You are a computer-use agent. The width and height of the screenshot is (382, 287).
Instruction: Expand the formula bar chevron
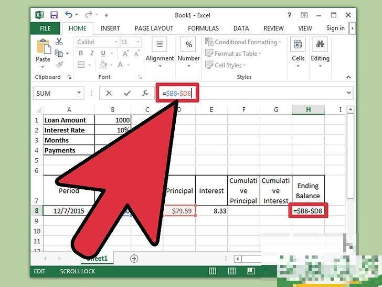pyautogui.click(x=349, y=93)
